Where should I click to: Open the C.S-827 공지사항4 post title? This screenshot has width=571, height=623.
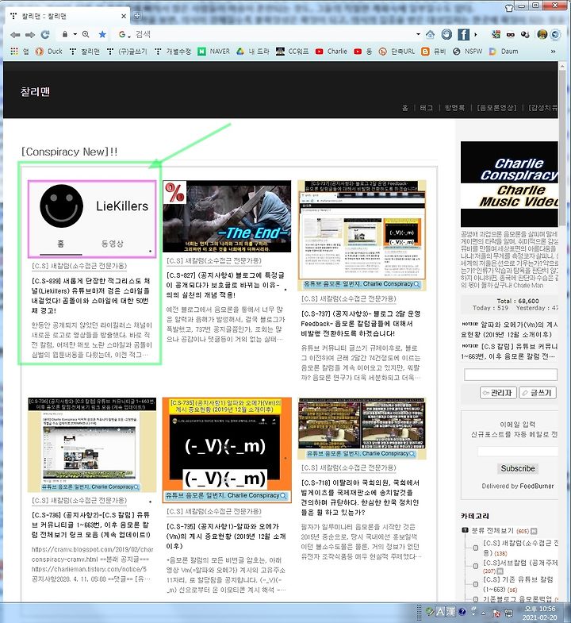click(x=225, y=285)
